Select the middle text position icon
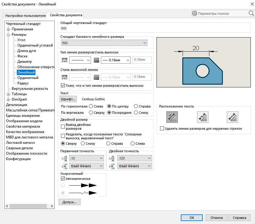 click(202, 117)
